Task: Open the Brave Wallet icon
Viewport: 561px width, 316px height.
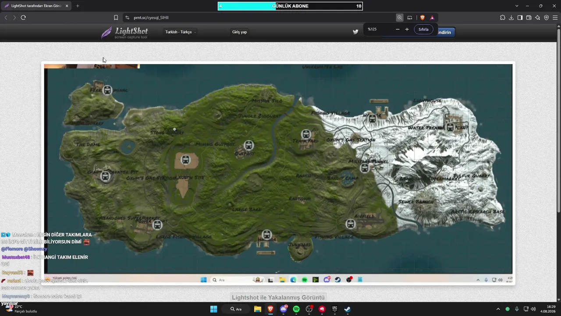Action: pos(529,18)
